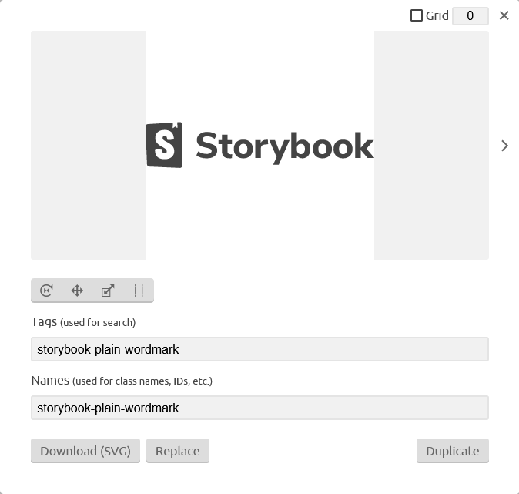Select the scale resize tool
Viewport: 519px width, 494px height.
tap(108, 291)
